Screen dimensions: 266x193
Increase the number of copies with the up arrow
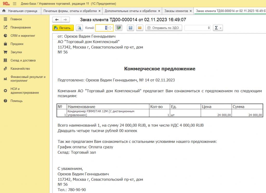click(111, 26)
